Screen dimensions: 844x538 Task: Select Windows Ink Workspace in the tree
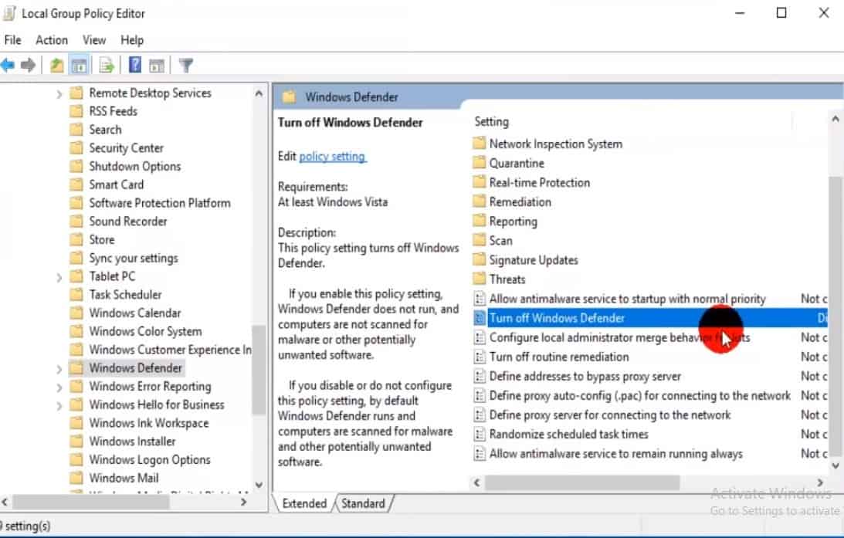[x=149, y=423]
